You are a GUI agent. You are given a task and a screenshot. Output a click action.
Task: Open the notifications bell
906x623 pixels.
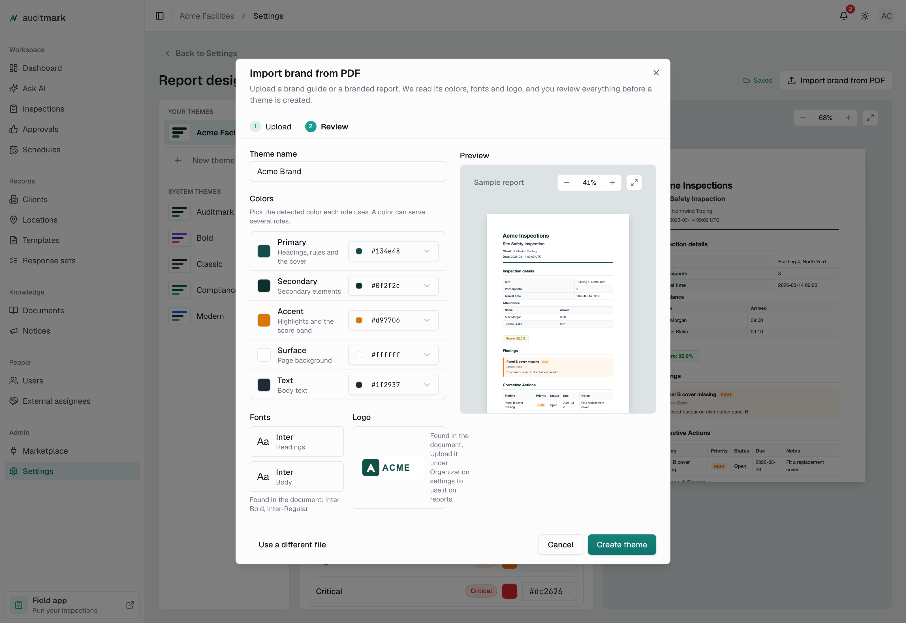(x=844, y=16)
